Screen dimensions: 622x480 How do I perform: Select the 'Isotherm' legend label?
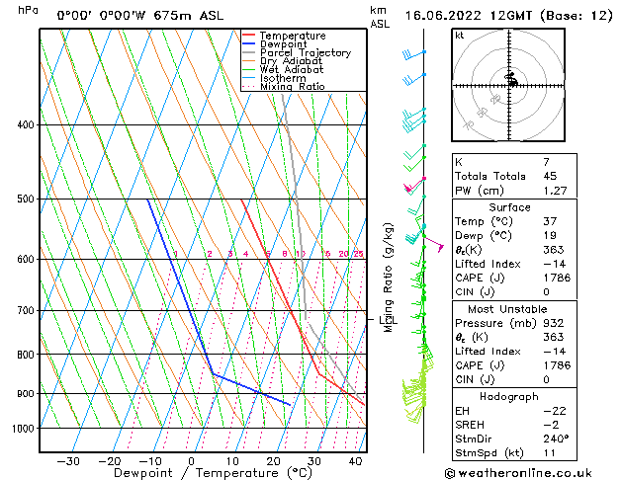point(283,78)
